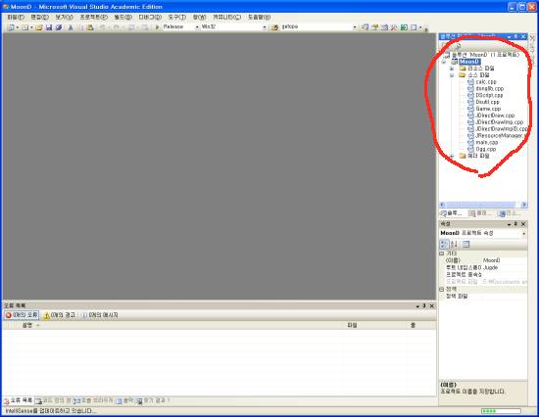The image size is (539, 417).
Task: Open the Win32 platform dropdown
Action: [x=265, y=26]
